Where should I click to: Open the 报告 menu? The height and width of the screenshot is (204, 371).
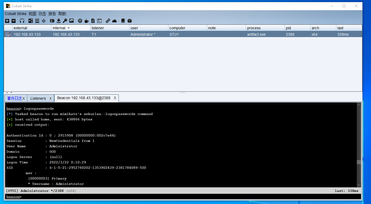[52, 14]
